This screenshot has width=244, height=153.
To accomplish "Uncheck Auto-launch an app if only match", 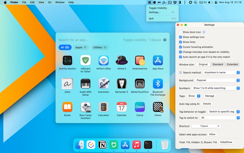I will point(180,57).
